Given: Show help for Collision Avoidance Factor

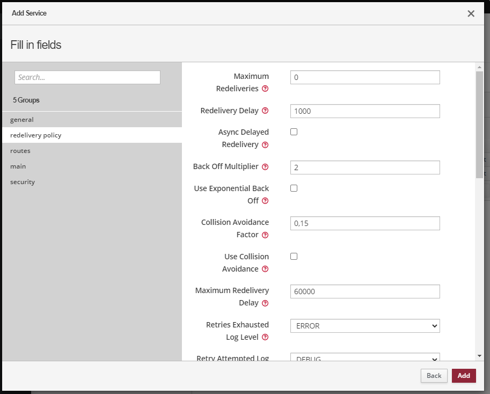Looking at the screenshot, I should click(265, 235).
